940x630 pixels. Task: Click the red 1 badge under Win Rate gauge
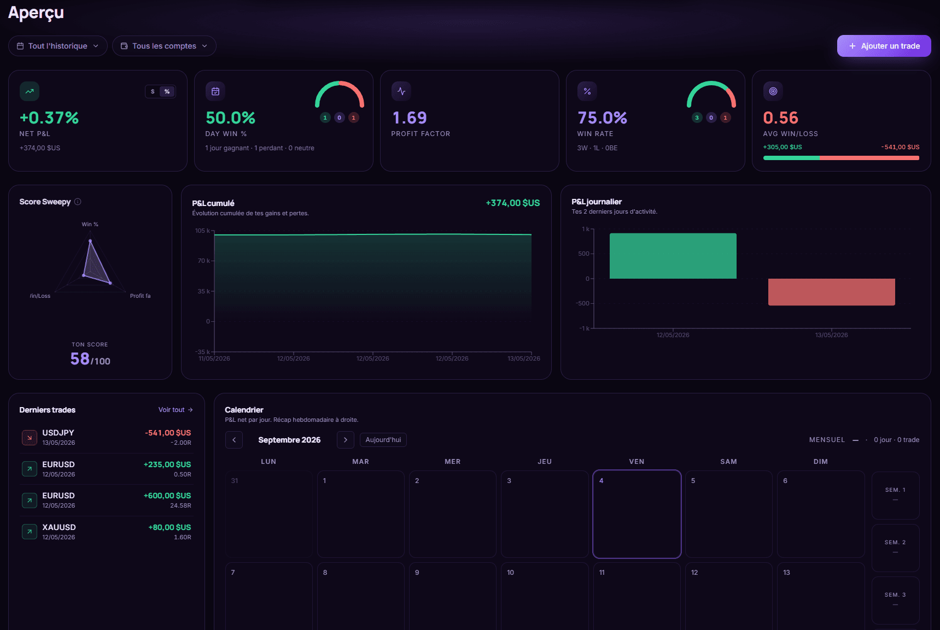pyautogui.click(x=726, y=117)
